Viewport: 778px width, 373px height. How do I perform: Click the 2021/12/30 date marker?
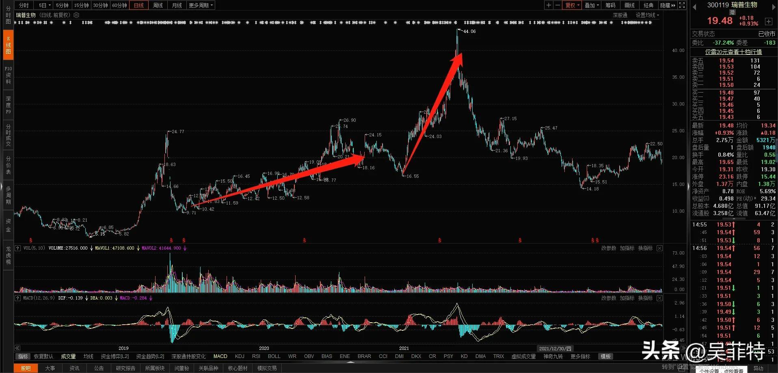point(555,349)
